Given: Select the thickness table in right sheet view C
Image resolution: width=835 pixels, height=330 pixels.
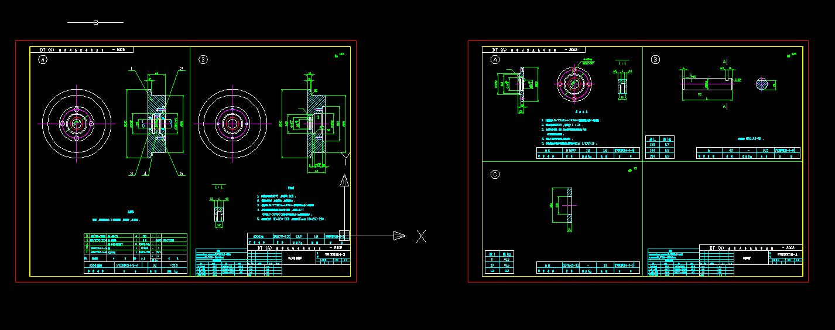Looking at the screenshot, I should pos(499,262).
